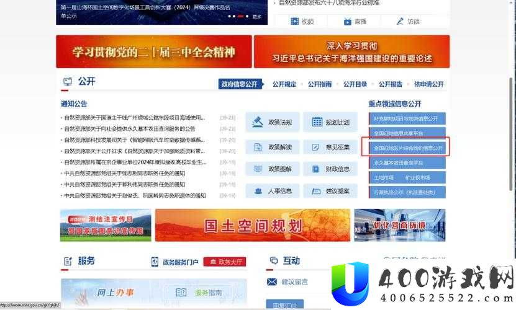Screen dimensions: 516x310
Task: Open 人事信息 via its person icon
Action: point(258,191)
